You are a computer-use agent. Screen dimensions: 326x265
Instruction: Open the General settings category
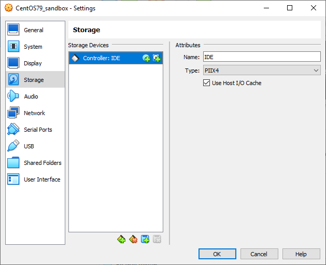(34, 30)
